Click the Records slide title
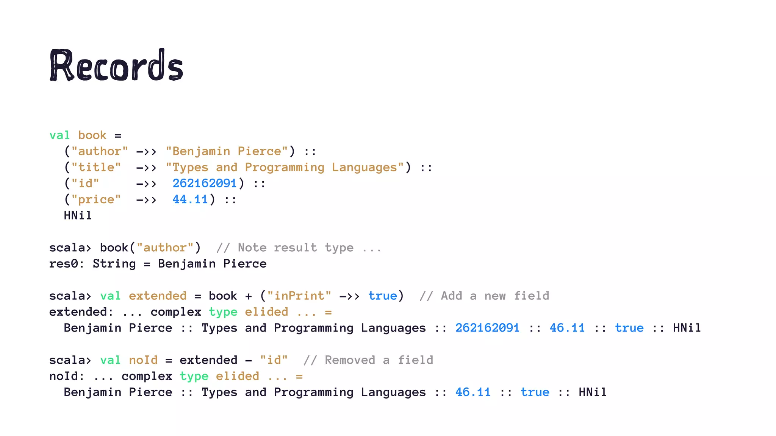This screenshot has height=436, width=776. pyautogui.click(x=116, y=65)
